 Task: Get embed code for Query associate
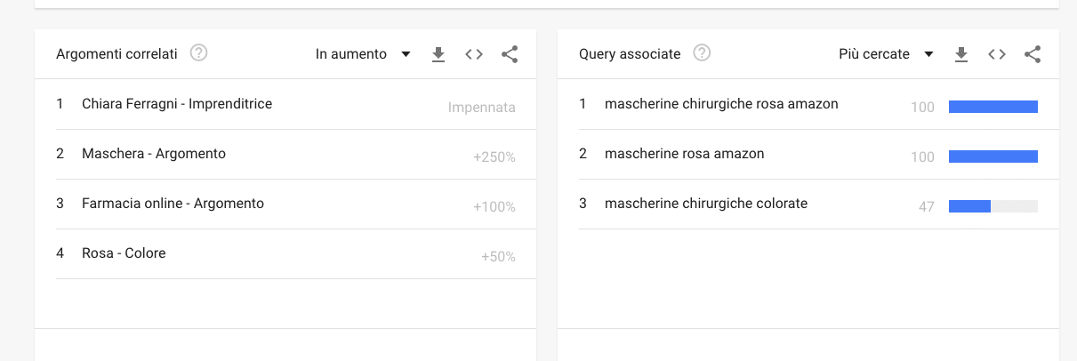(x=997, y=54)
